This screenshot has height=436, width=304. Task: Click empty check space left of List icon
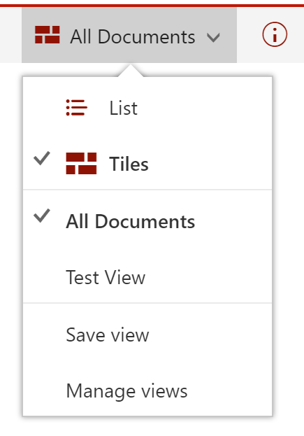[x=42, y=108]
